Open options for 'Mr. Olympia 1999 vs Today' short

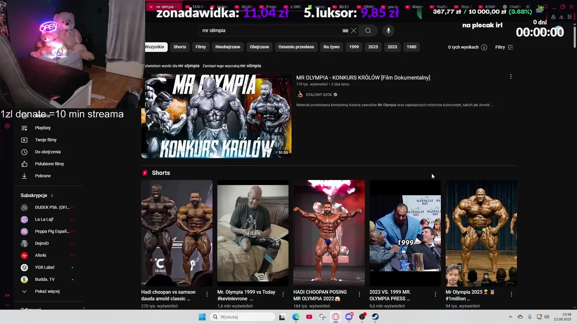pos(283,294)
